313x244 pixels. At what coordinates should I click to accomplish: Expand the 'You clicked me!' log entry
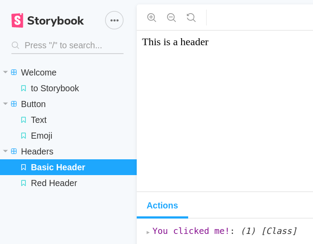pyautogui.click(x=148, y=232)
